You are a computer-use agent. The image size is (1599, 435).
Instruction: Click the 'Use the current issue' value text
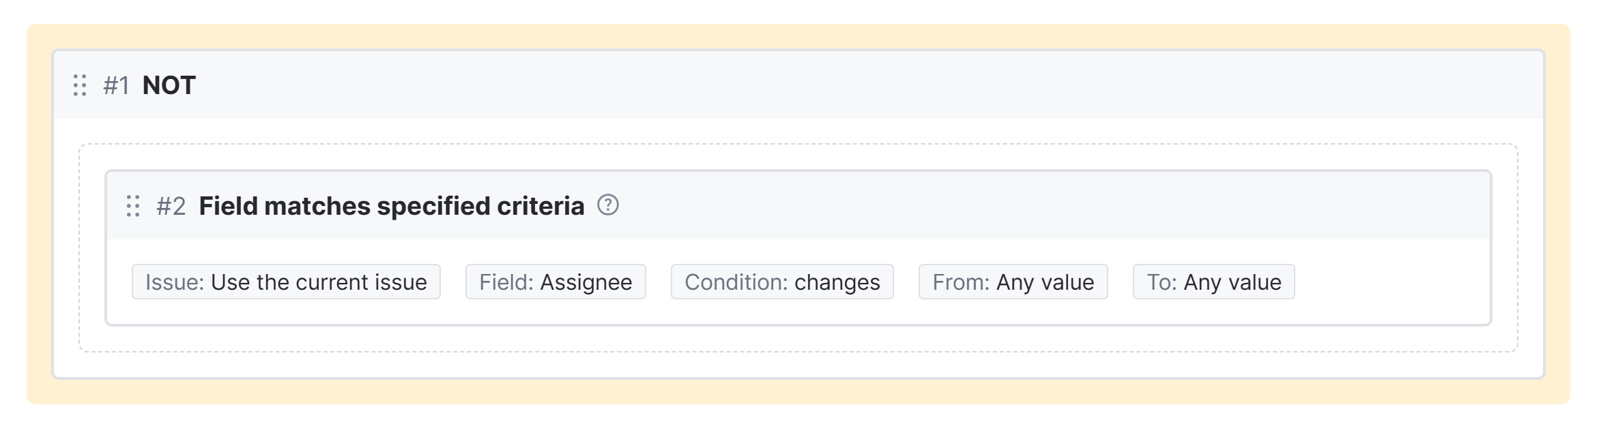[x=319, y=282]
